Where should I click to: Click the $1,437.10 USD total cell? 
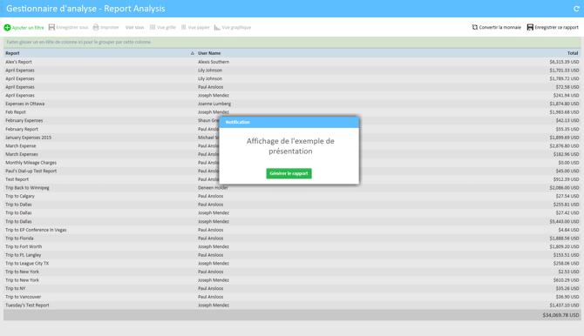click(564, 306)
